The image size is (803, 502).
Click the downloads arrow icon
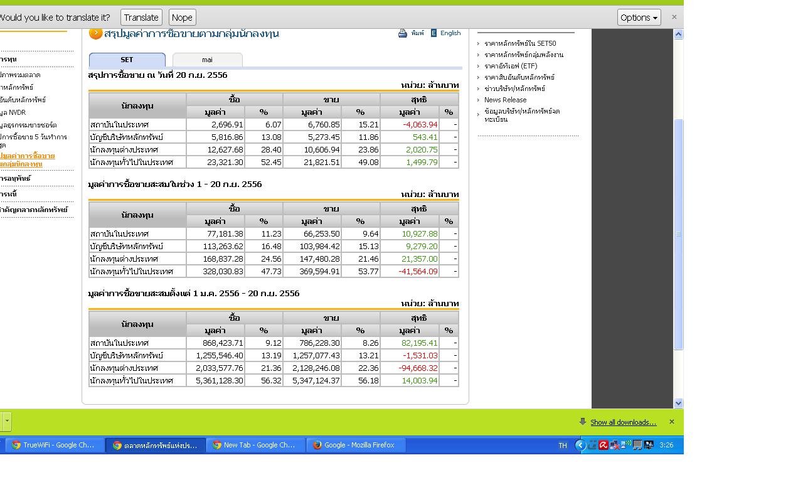click(583, 422)
